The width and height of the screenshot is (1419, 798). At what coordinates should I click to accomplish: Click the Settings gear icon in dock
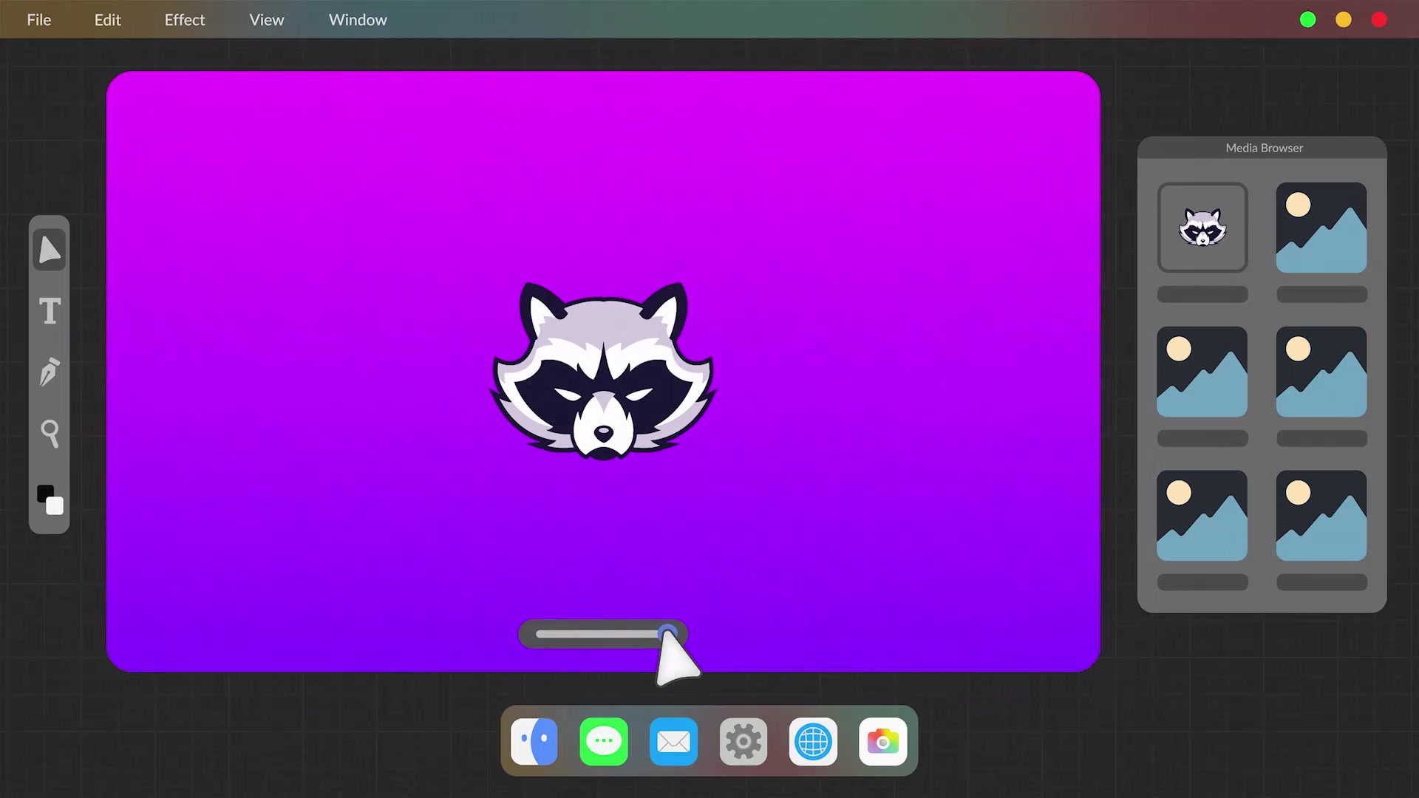(743, 742)
